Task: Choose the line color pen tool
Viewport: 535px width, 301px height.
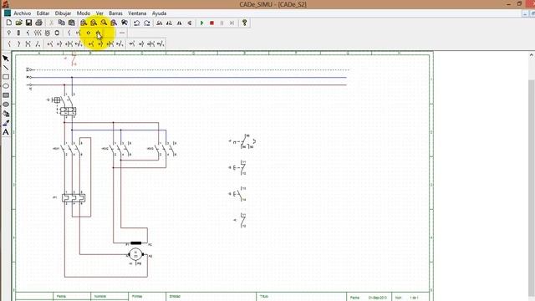Action: point(6,123)
